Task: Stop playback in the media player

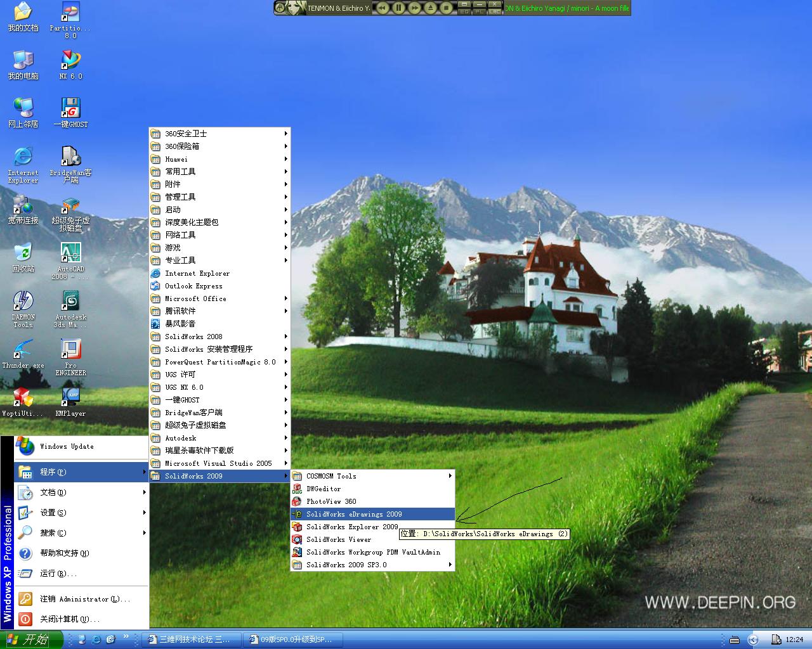Action: pos(446,8)
